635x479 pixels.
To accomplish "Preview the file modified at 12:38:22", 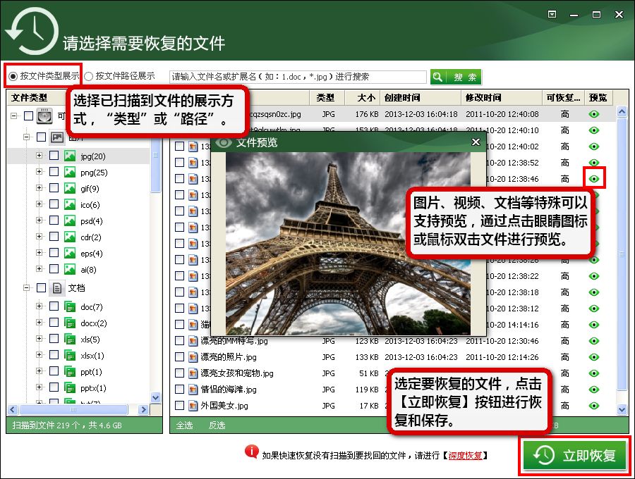I will [593, 276].
